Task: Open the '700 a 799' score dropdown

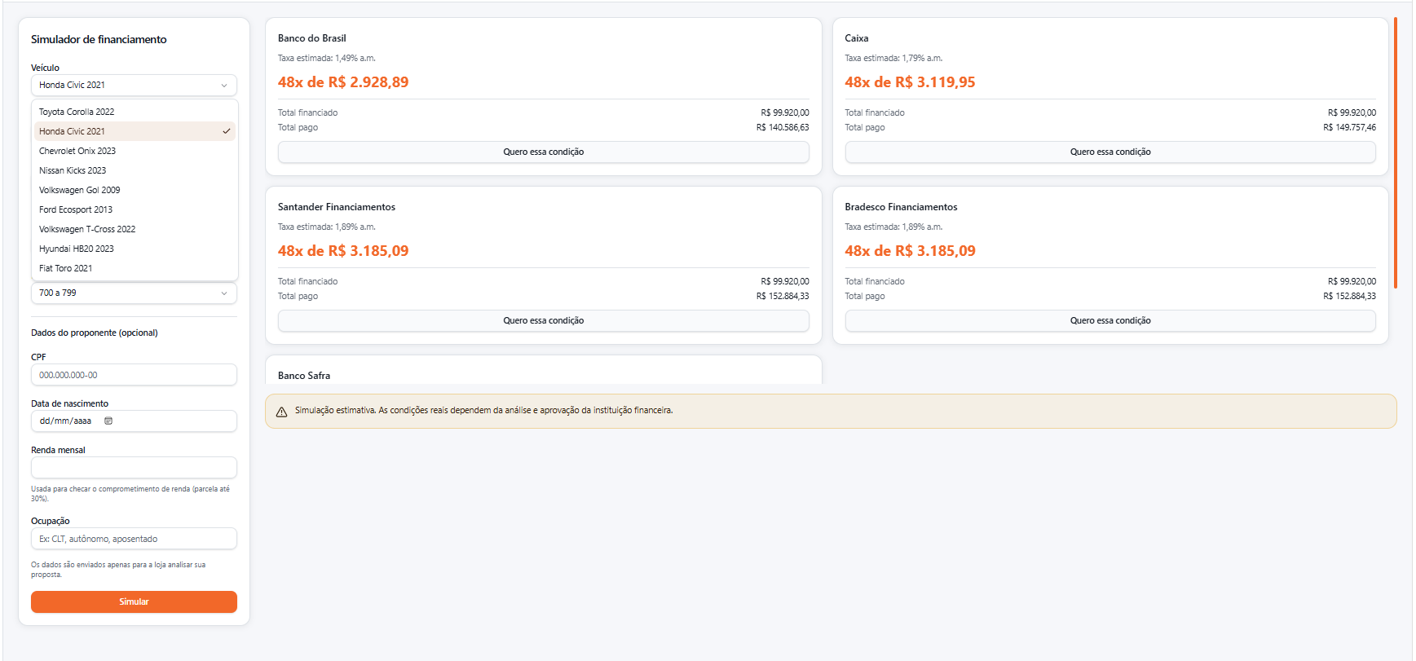Action: 134,293
